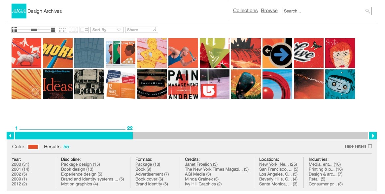The image size is (385, 194).
Task: Open the Live script logo thumbnail
Action: (x=309, y=53)
